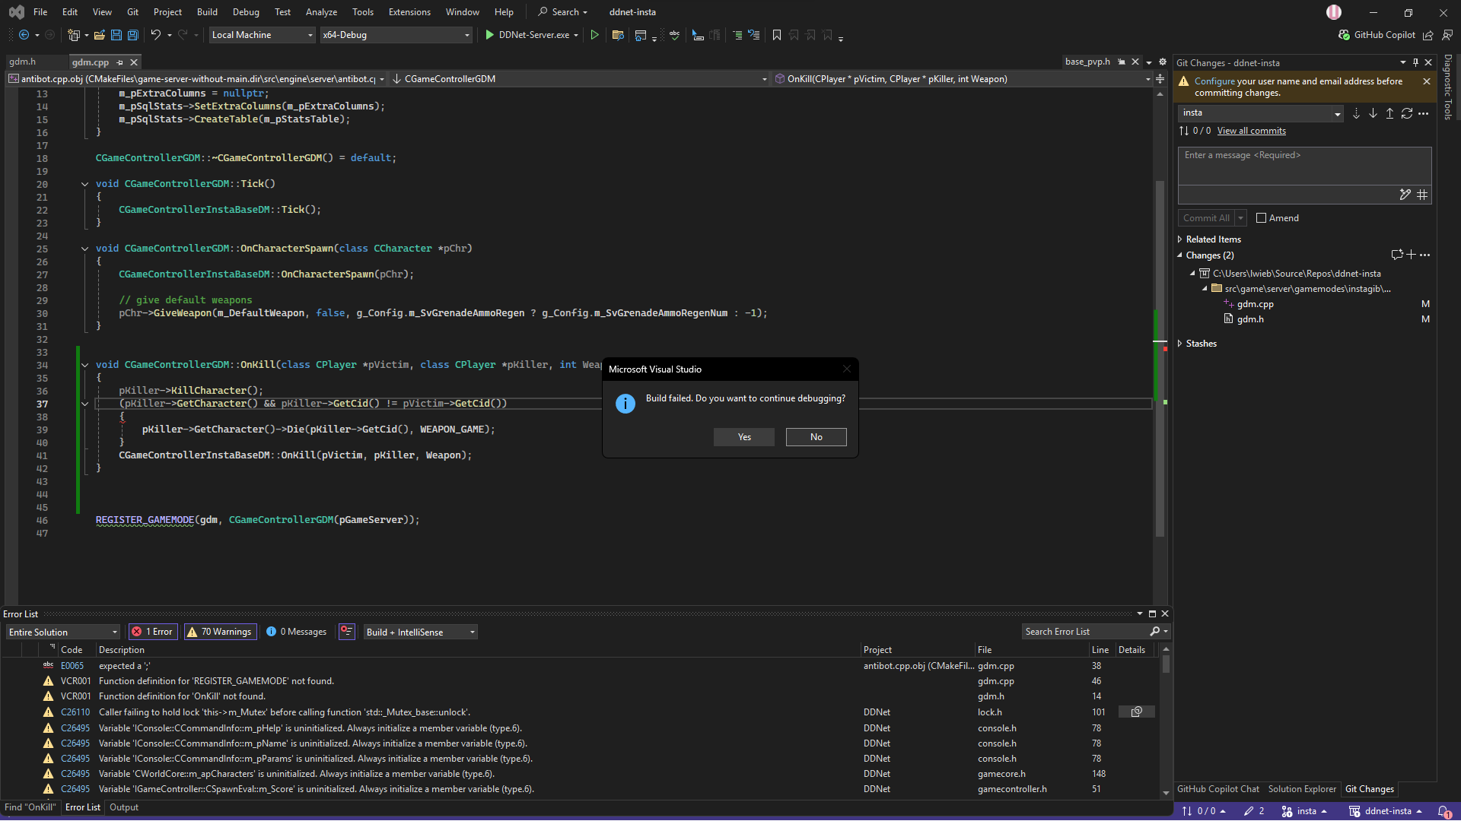The width and height of the screenshot is (1461, 821).
Task: Click the commit message input field
Action: point(1304,166)
